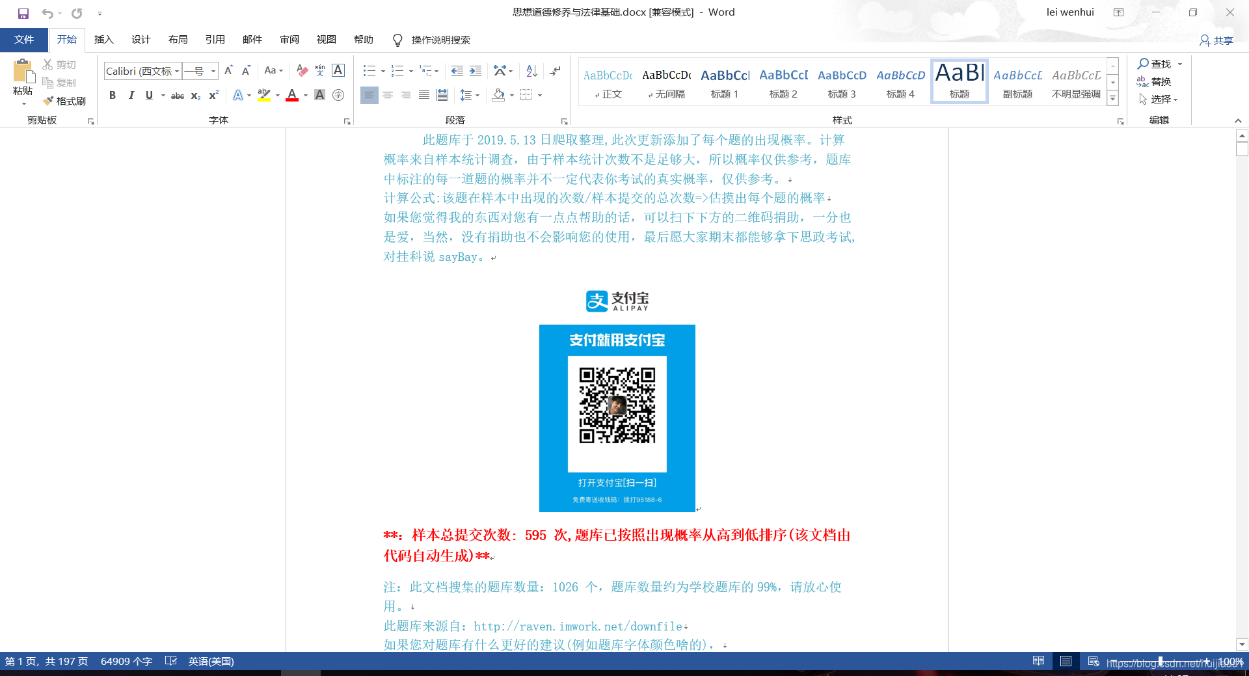Increase font size with grow font icon
The width and height of the screenshot is (1249, 676).
click(228, 71)
